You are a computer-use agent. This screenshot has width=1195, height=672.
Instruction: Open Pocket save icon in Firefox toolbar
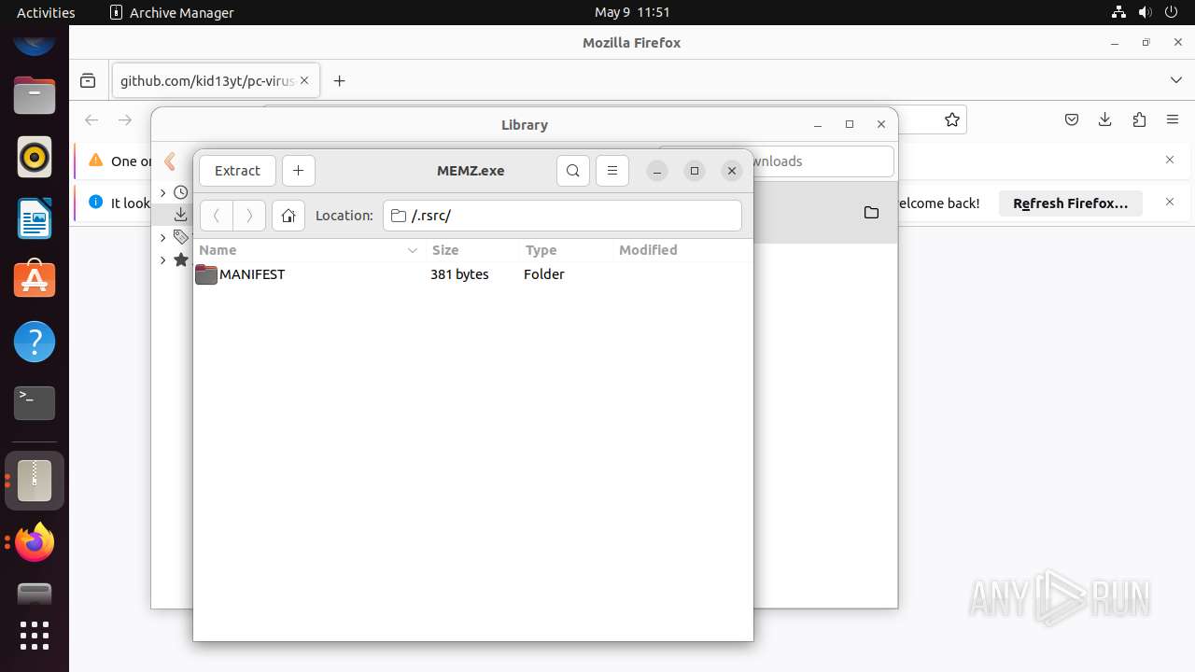1072,119
